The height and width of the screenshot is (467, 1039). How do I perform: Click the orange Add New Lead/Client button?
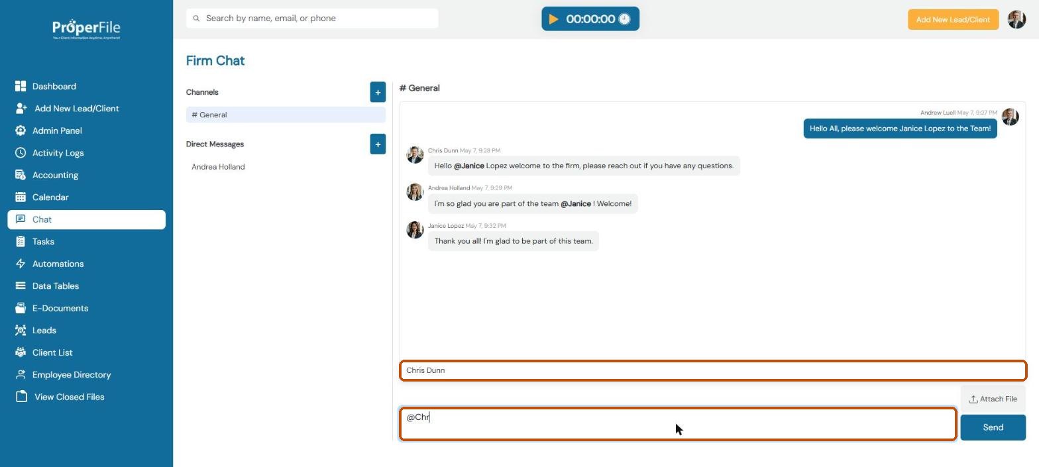(953, 19)
